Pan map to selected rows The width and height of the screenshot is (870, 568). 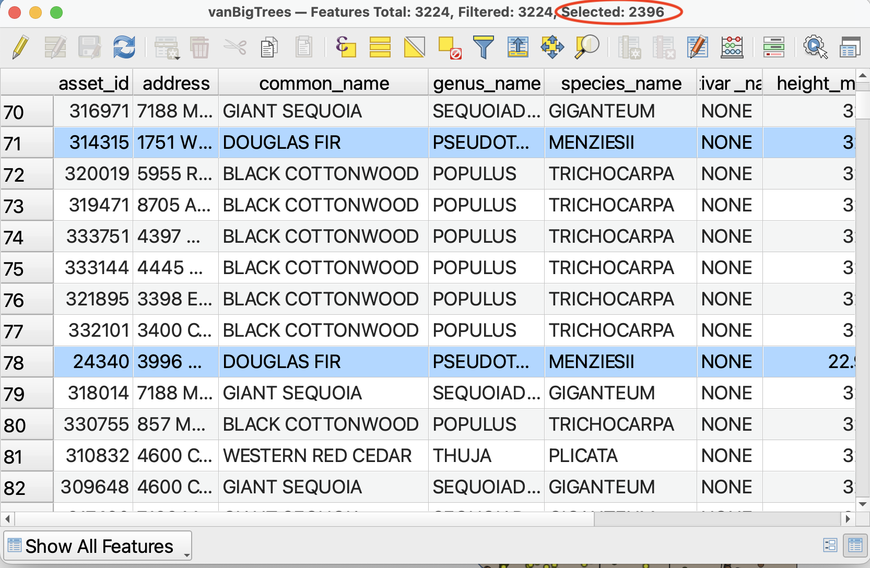click(x=552, y=47)
